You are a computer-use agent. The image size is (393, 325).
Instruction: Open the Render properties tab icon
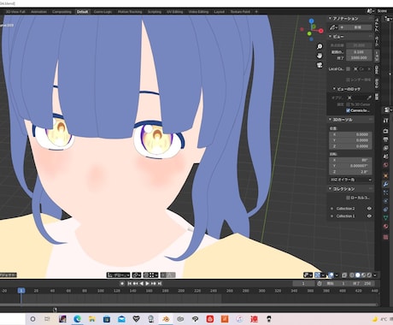[x=385, y=131]
